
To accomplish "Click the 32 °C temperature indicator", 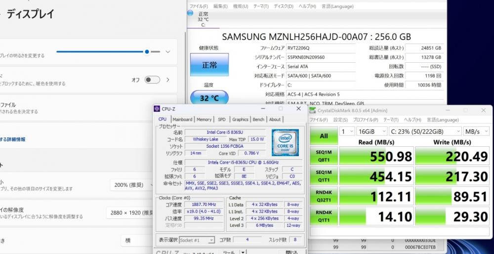I will (x=209, y=98).
